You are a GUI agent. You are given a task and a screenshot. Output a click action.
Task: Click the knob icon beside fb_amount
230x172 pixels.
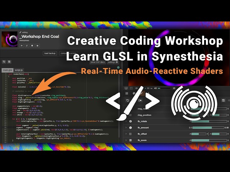pos(130,128)
